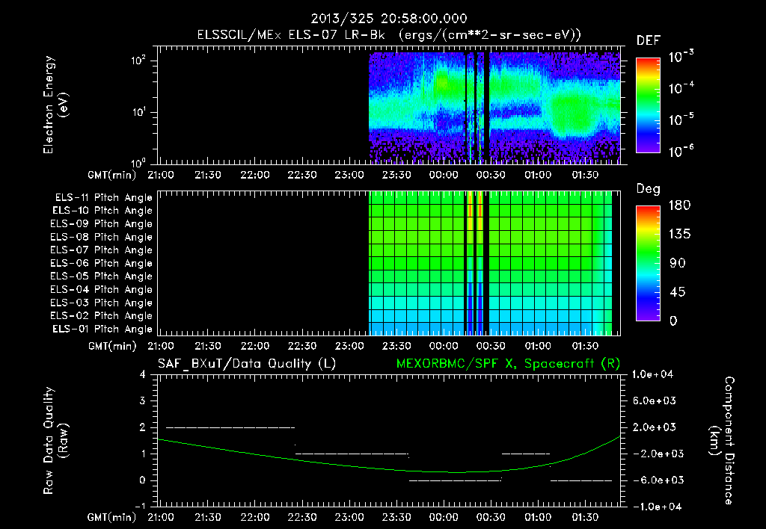Click the 10^-5 value on DEF scale
Viewport: 766px width, 529px height.
coord(681,120)
